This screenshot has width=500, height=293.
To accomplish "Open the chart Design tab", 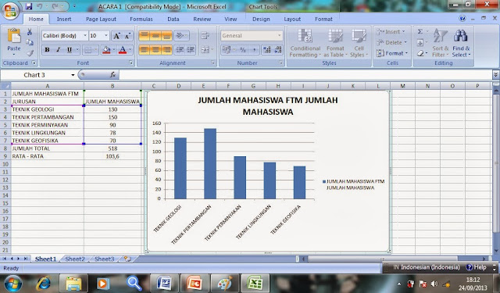I will click(261, 19).
